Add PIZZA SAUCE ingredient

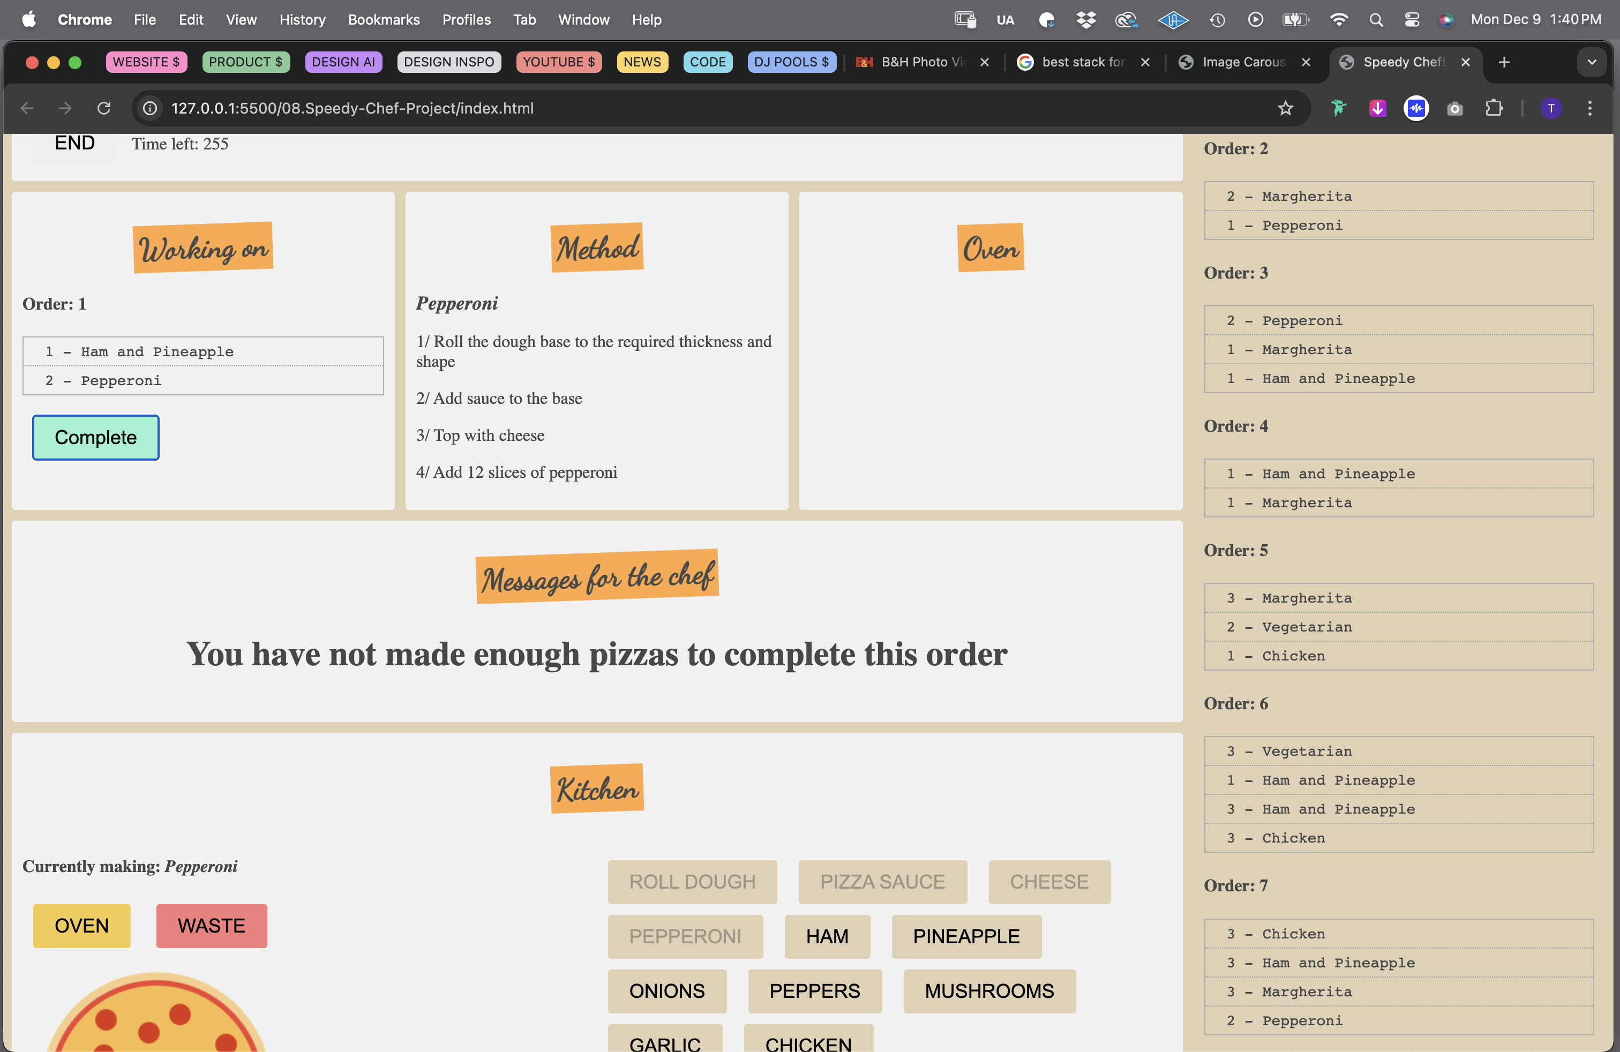tap(883, 882)
